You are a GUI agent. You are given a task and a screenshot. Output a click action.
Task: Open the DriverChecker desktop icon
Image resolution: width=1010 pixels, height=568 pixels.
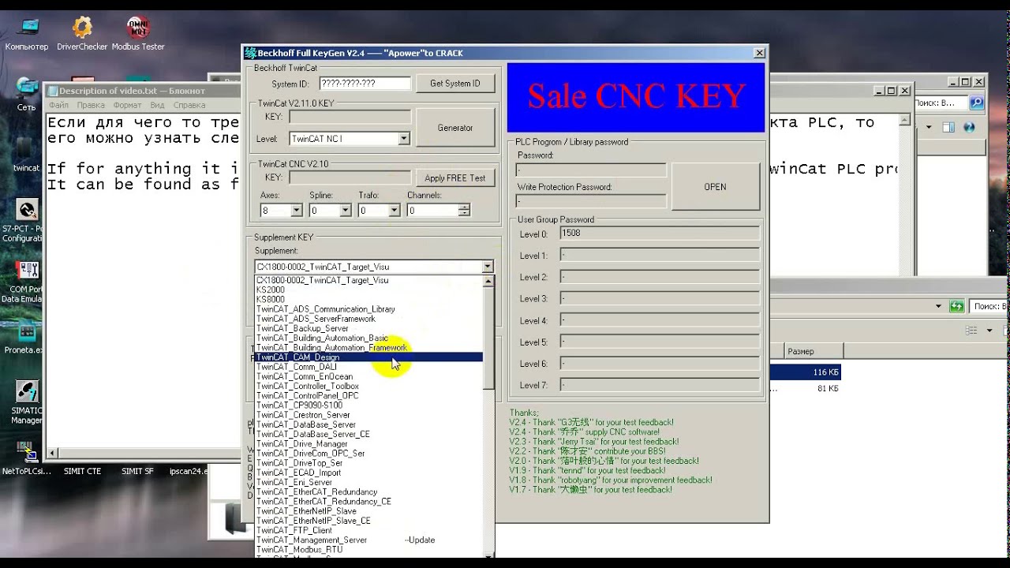(82, 35)
